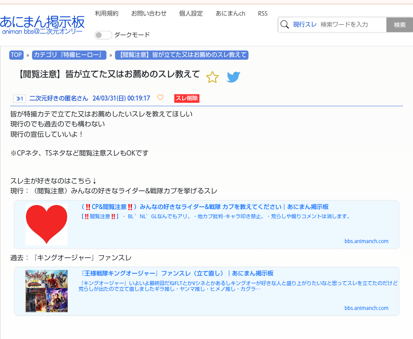Image resolution: width=413 pixels, height=339 pixels.
Task: Click the red heart thumbnail in link card
Action: [46, 224]
